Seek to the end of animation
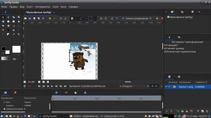The height and width of the screenshot is (118, 211). pos(65,86)
